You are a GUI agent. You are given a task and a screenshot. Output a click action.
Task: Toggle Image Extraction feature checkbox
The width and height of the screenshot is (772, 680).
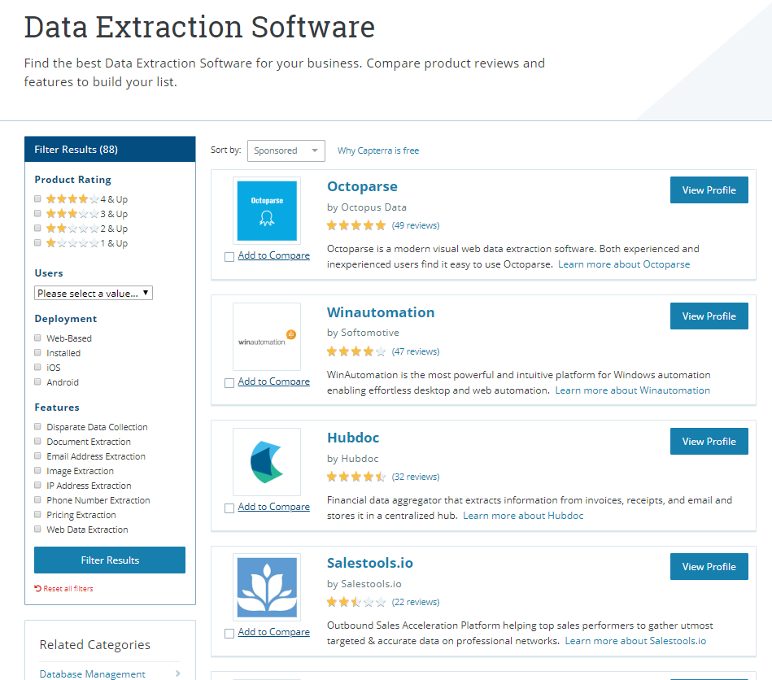click(x=37, y=471)
